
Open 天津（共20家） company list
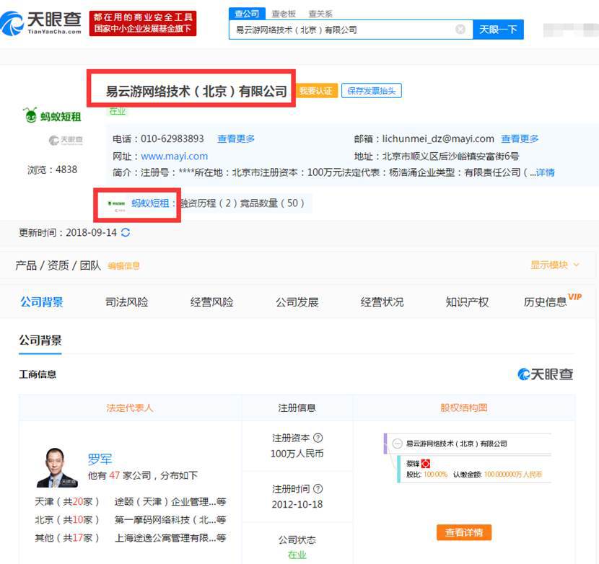(x=67, y=501)
